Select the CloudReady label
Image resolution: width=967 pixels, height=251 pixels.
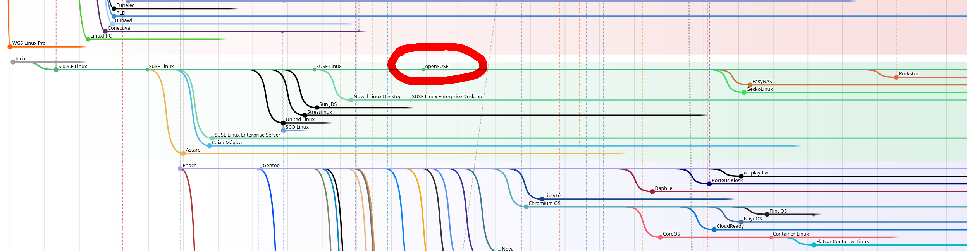(x=730, y=226)
